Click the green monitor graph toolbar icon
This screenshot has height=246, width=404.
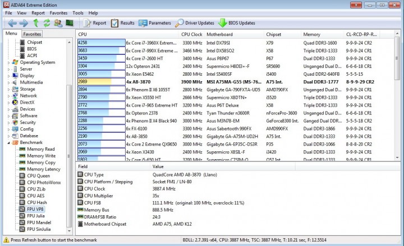point(70,23)
